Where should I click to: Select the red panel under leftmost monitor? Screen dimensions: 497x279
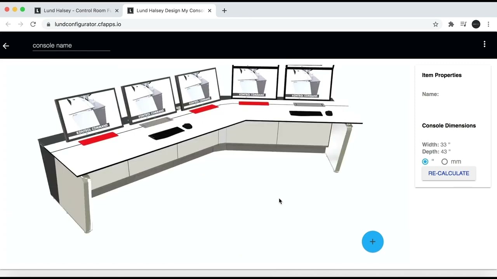tap(99, 138)
